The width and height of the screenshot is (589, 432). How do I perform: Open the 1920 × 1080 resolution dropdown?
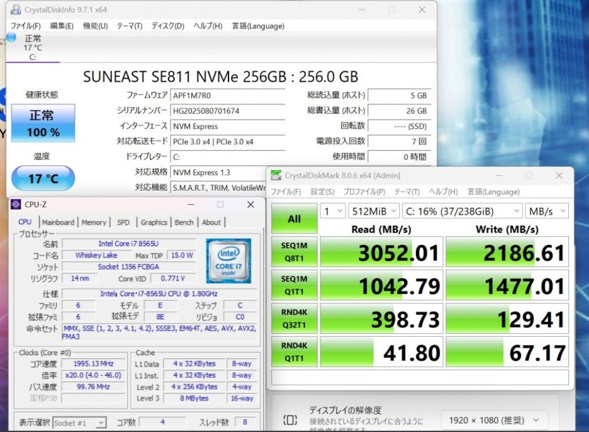(494, 420)
